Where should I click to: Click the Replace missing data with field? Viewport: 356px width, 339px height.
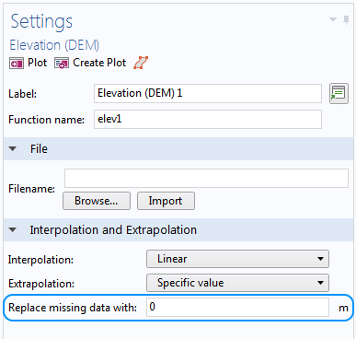[237, 307]
